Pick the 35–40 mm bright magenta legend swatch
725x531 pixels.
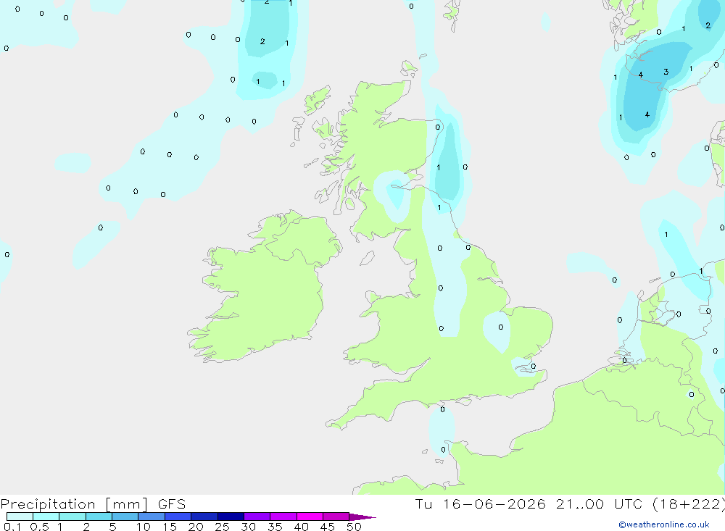pos(310,517)
